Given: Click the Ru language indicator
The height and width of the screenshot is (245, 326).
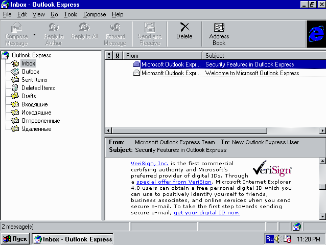Looking at the screenshot, I should pos(270,239).
